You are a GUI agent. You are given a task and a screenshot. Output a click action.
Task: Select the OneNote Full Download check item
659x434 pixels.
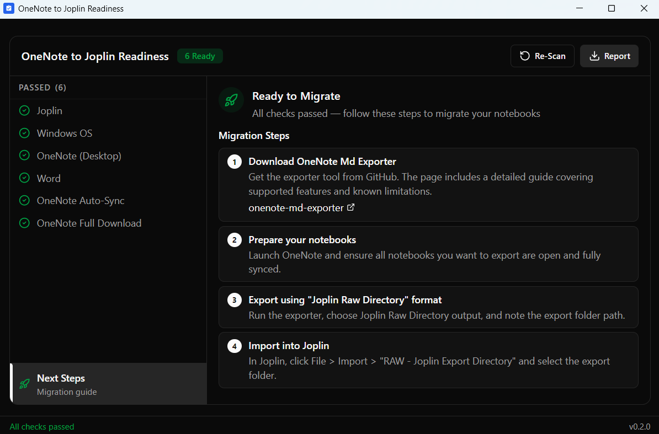[x=89, y=223]
